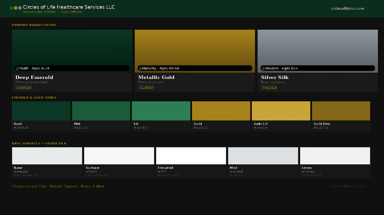Click the #e9eaeb hex value under Base
The height and width of the screenshot is (215, 384).
[21, 171]
